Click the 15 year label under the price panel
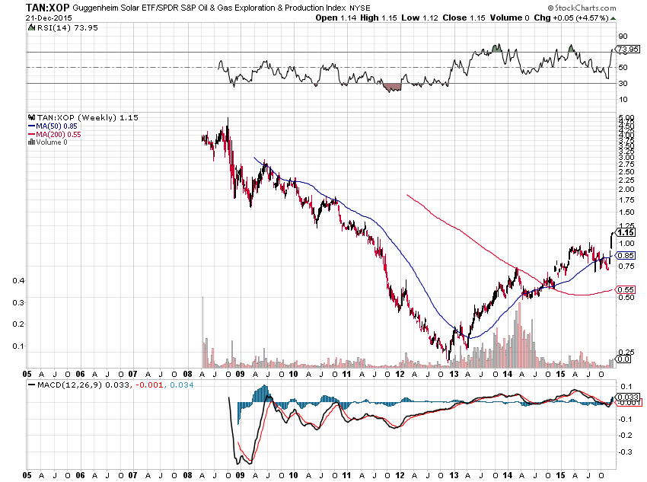Image resolution: width=647 pixels, height=482 pixels. coord(560,375)
